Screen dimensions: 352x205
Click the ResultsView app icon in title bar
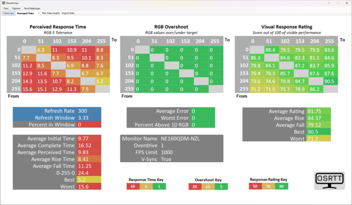4,3
